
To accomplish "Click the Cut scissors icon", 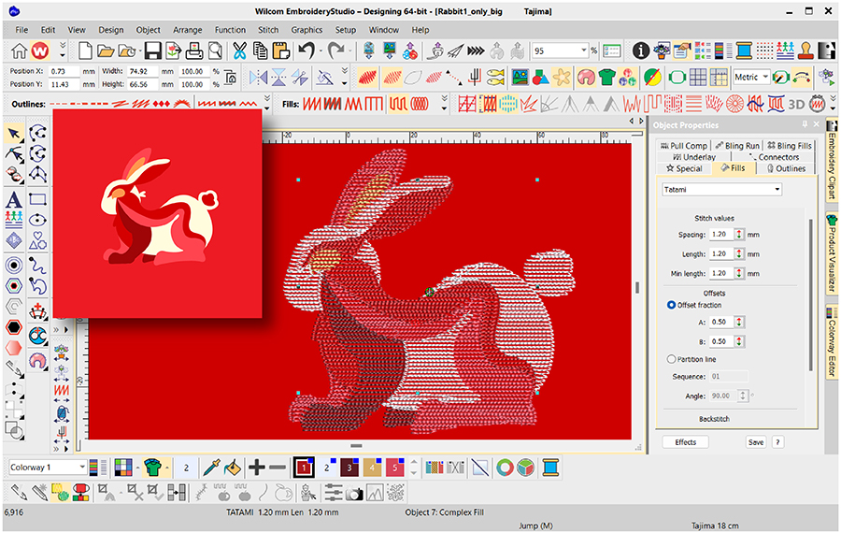I will 240,50.
